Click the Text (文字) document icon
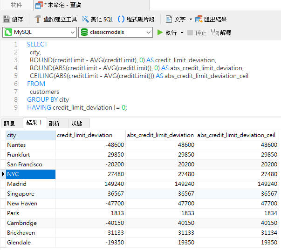Image resolution: width=281 pixels, height=250 pixels. [x=169, y=20]
